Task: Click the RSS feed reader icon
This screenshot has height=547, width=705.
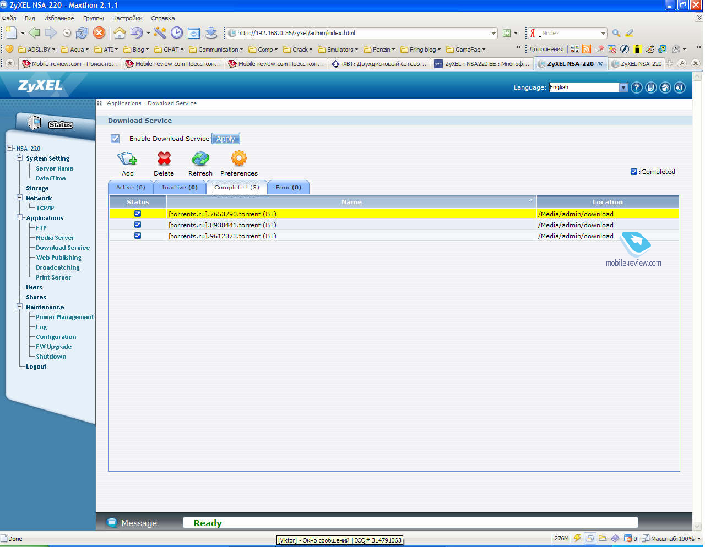Action: point(587,49)
